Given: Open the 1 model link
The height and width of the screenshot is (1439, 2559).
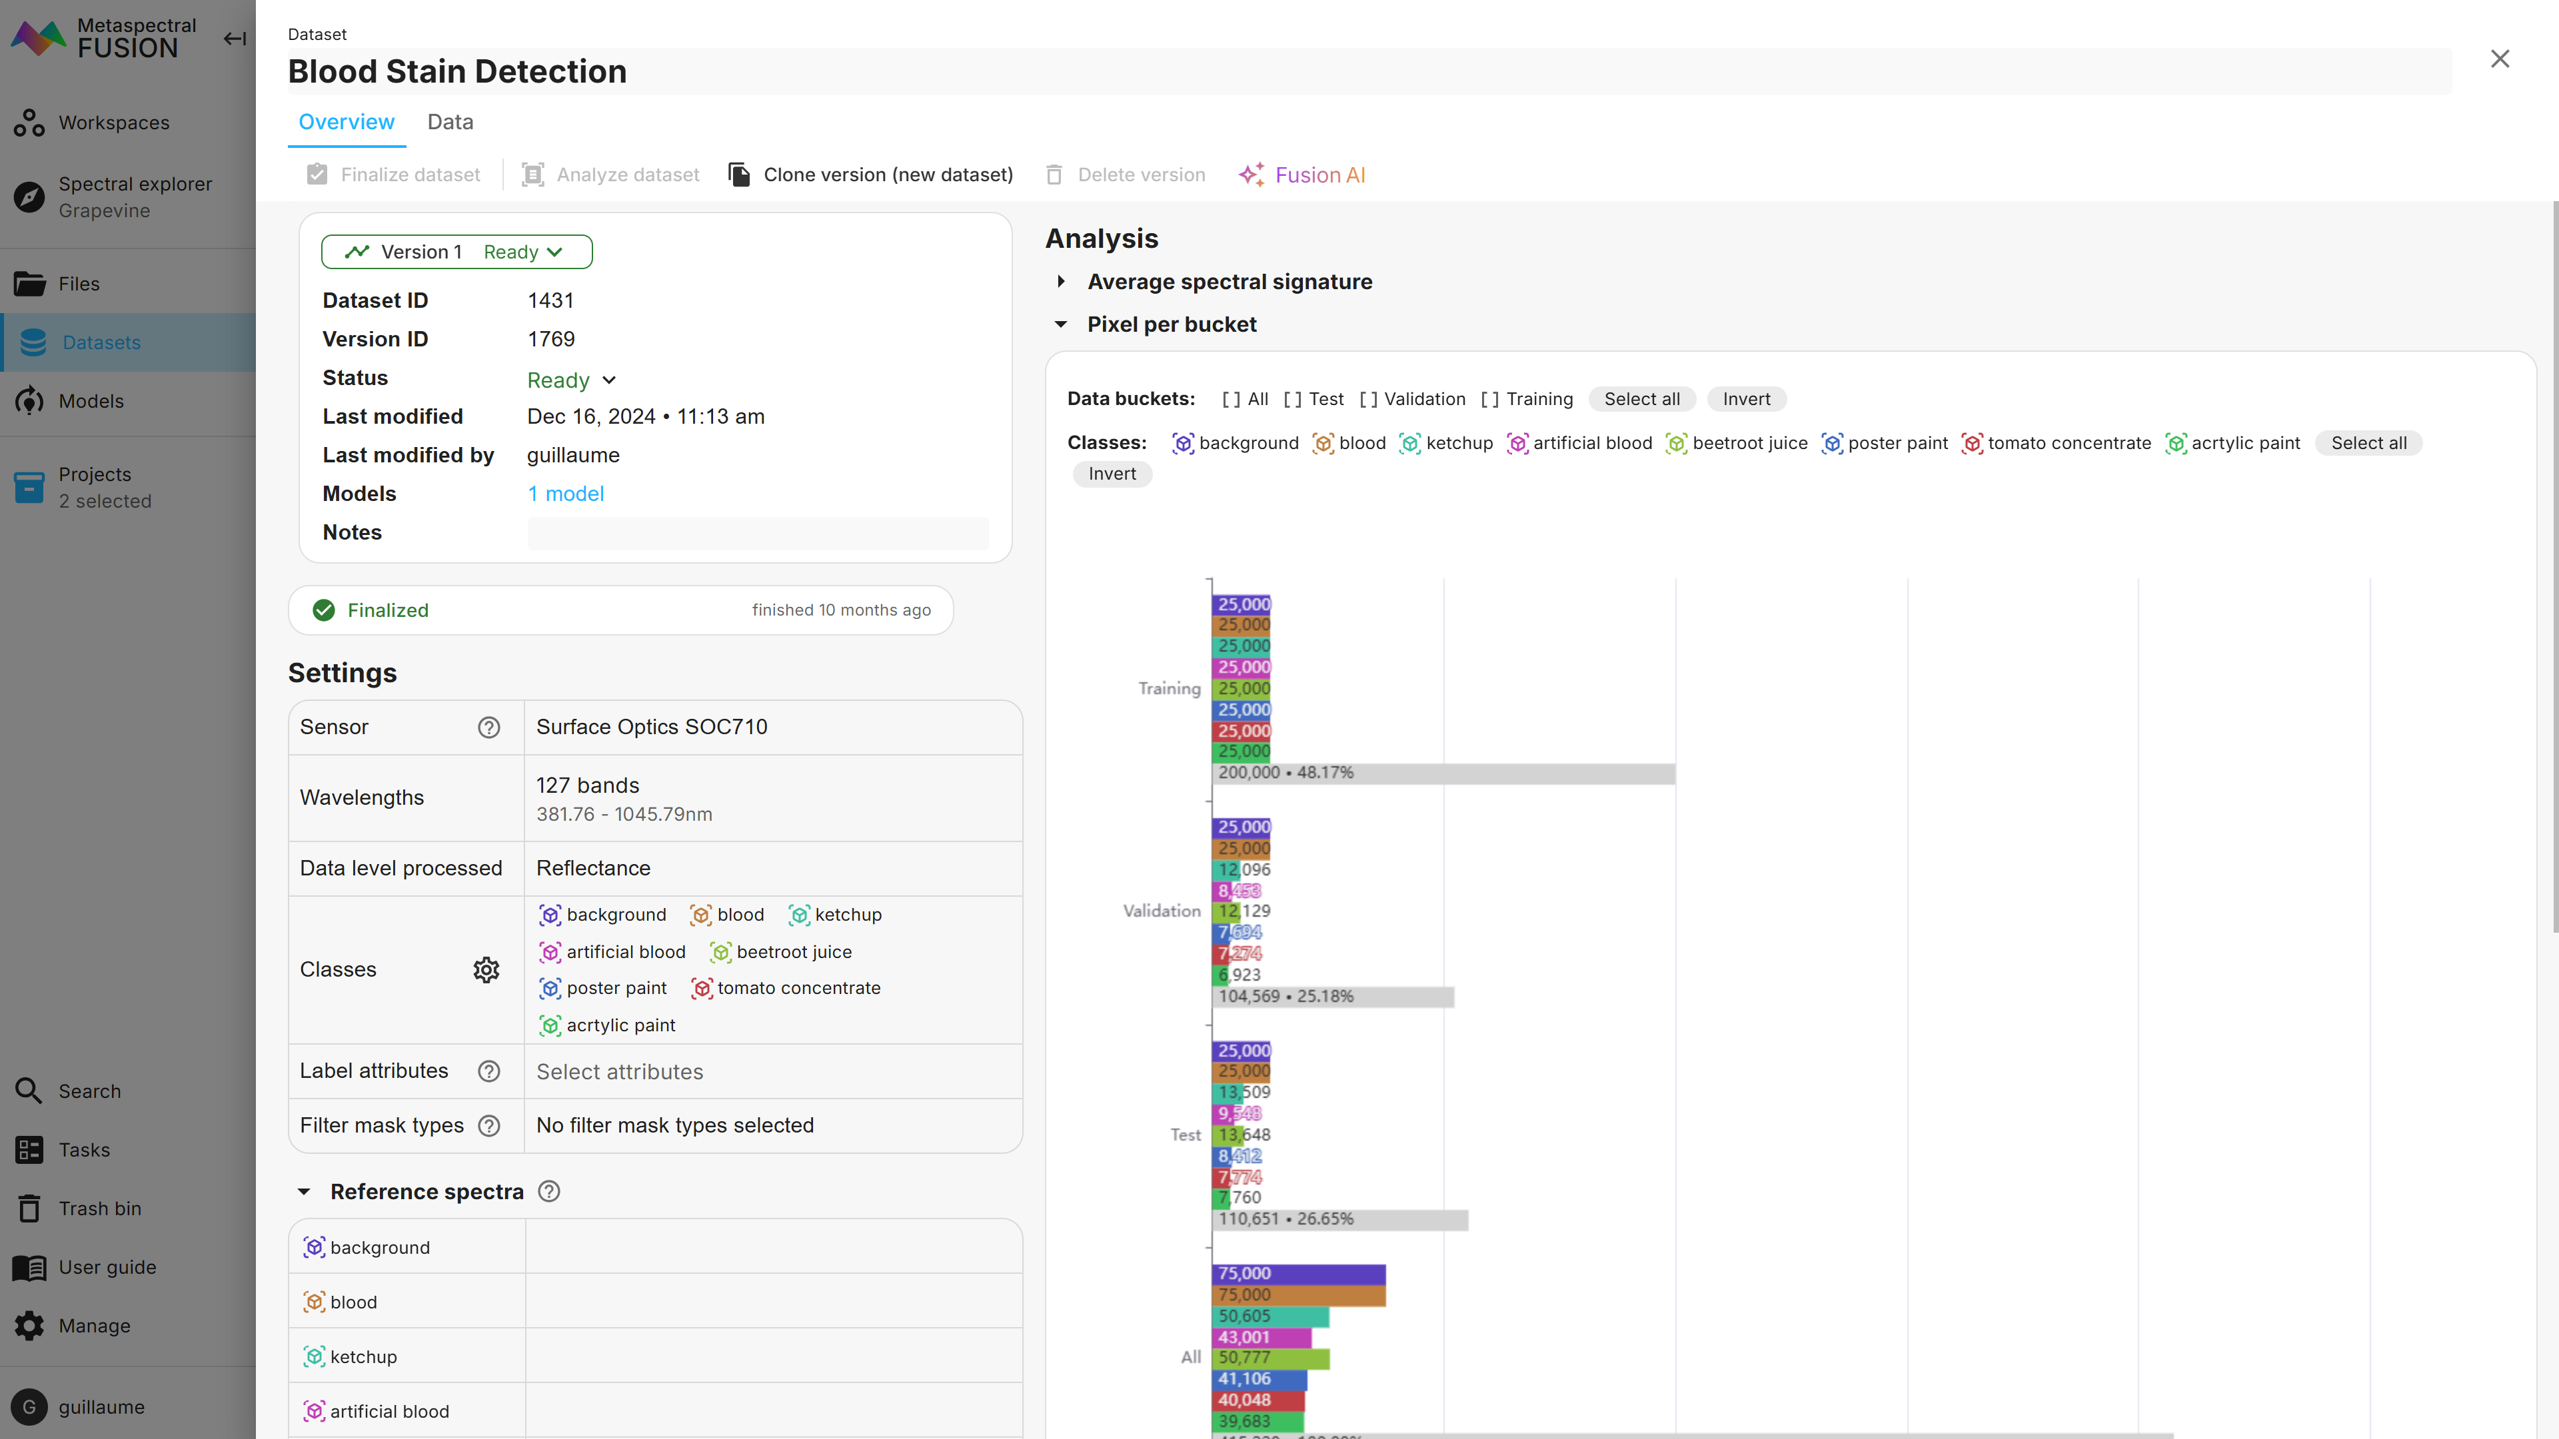Looking at the screenshot, I should coord(565,494).
